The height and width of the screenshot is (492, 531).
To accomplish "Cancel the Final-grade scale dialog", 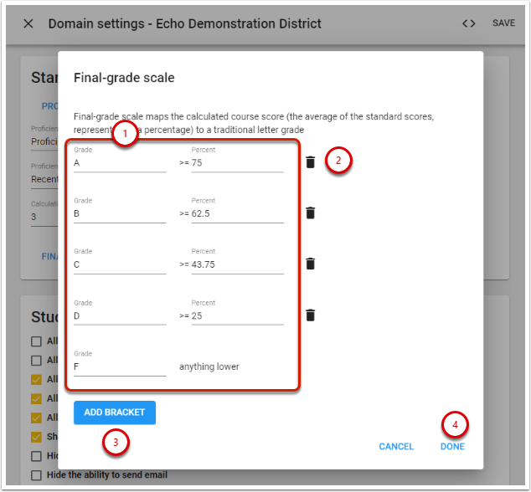I will (396, 447).
